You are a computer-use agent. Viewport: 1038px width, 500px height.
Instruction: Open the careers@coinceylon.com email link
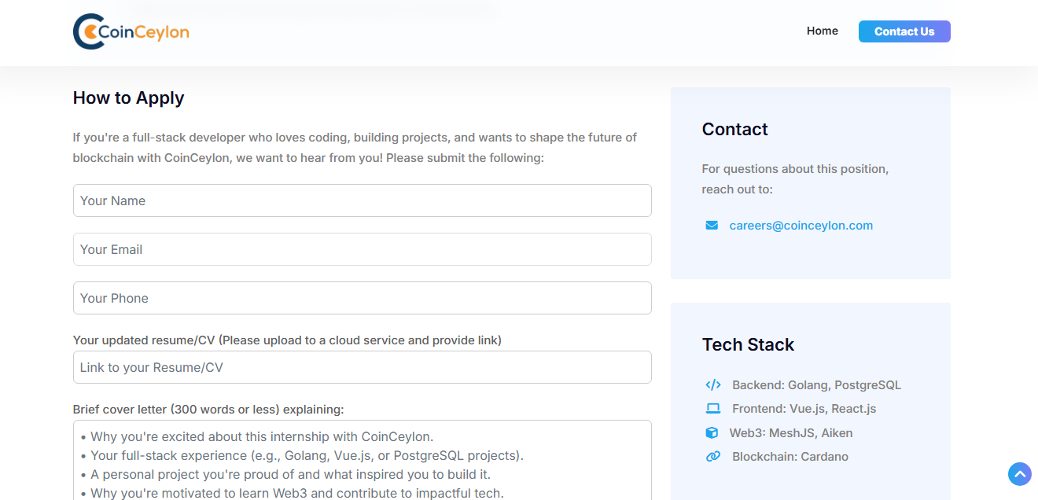pyautogui.click(x=801, y=226)
